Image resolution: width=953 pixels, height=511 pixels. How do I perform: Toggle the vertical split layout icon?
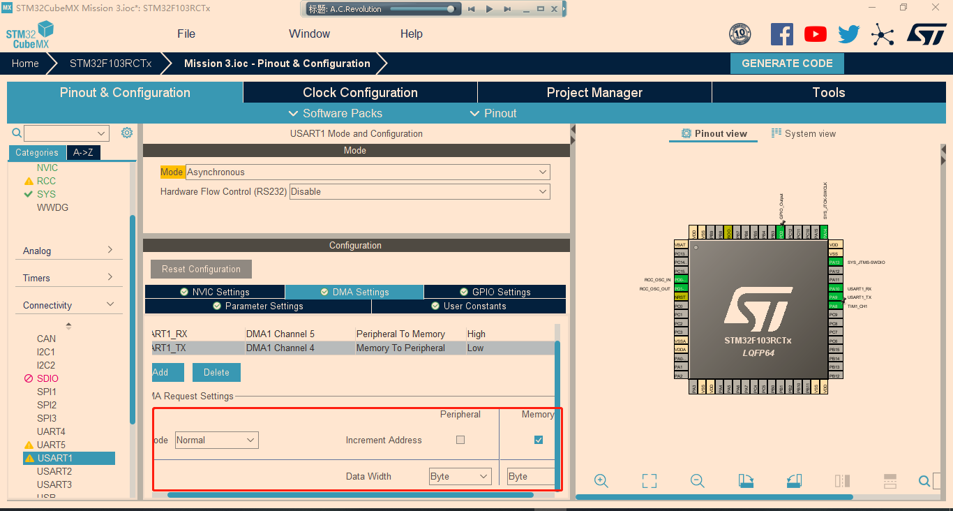click(842, 480)
